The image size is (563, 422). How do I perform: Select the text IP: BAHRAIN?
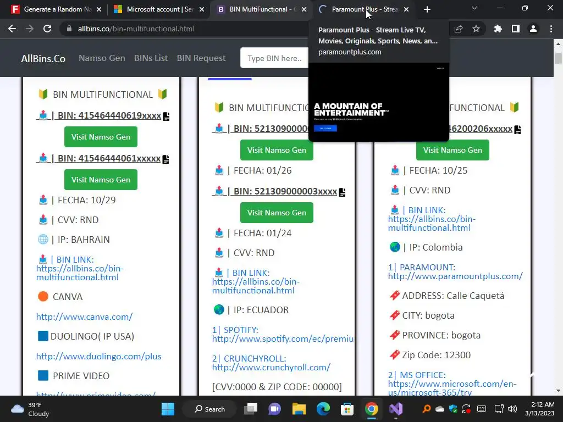tap(84, 240)
